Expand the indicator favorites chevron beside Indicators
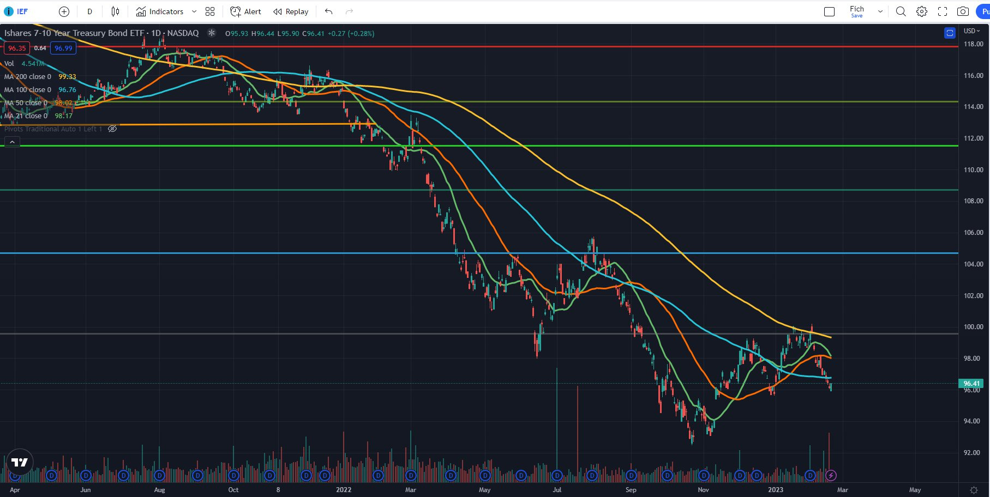The width and height of the screenshot is (990, 497). coord(194,11)
